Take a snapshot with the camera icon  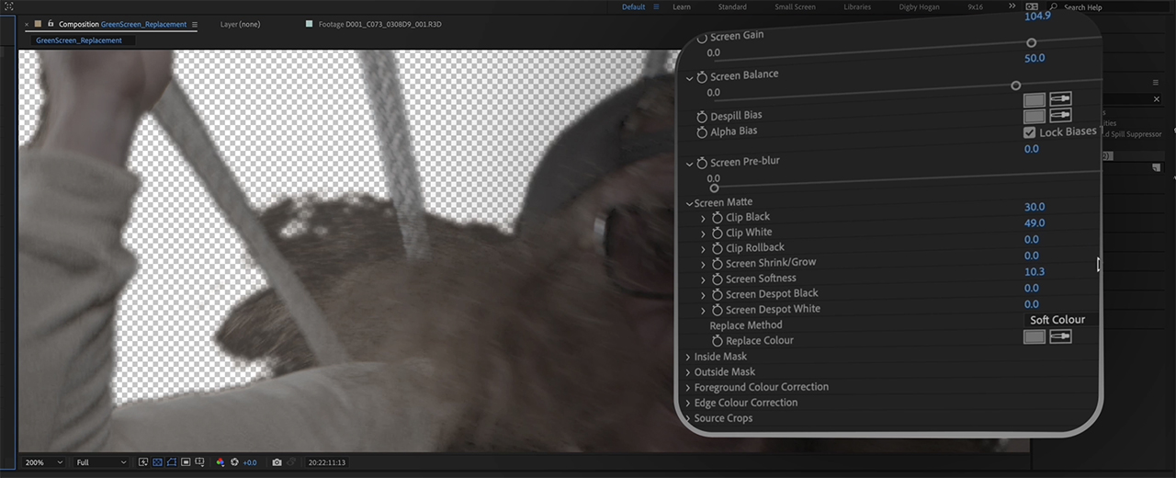277,462
